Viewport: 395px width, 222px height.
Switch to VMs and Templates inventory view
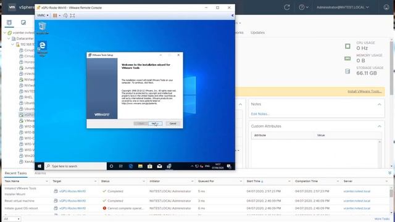point(23,23)
